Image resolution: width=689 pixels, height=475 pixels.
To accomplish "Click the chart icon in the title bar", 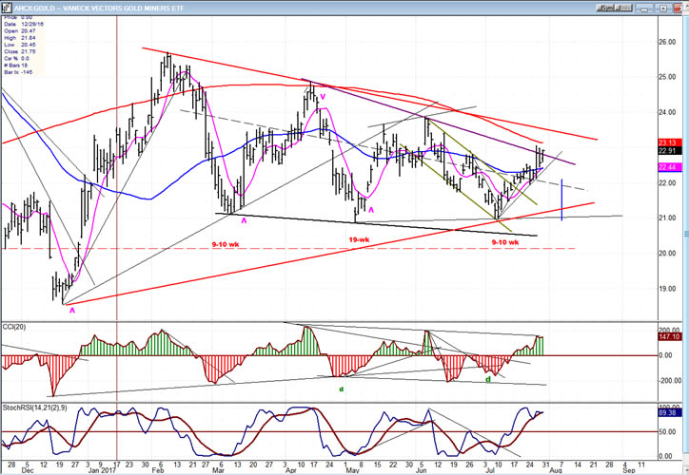I will [7, 6].
